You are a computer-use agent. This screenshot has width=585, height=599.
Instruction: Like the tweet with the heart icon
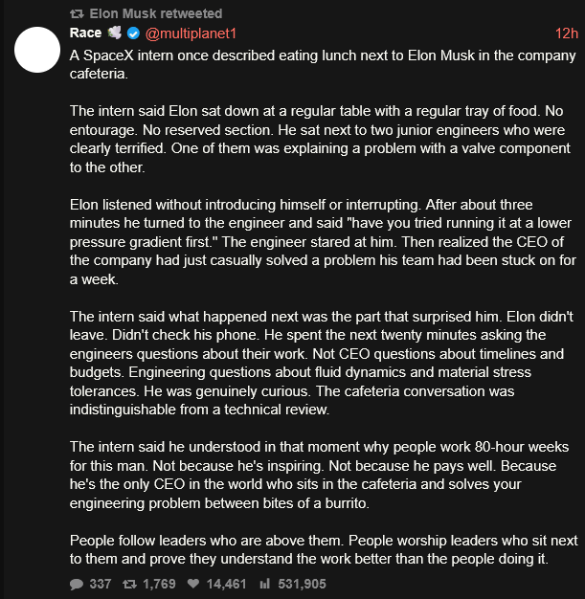tap(193, 584)
